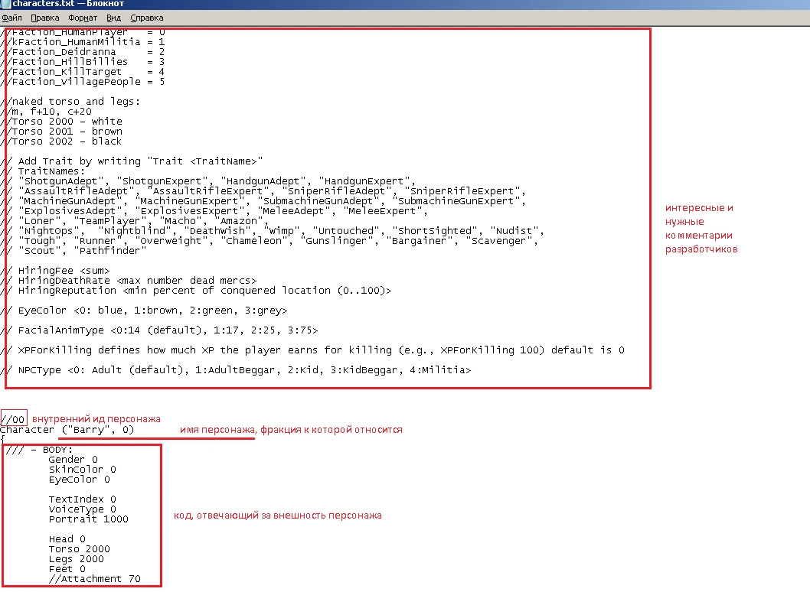Click the 'FacialAnimType' comment line
The height and width of the screenshot is (592, 810).
tap(159, 330)
